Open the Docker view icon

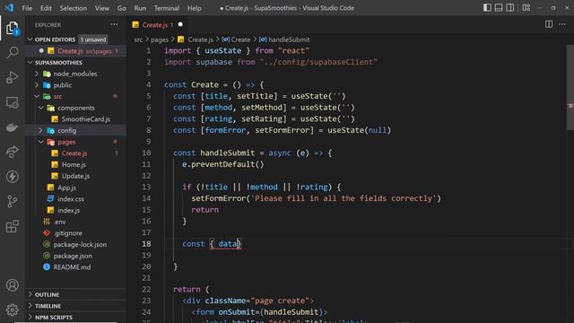[12, 127]
